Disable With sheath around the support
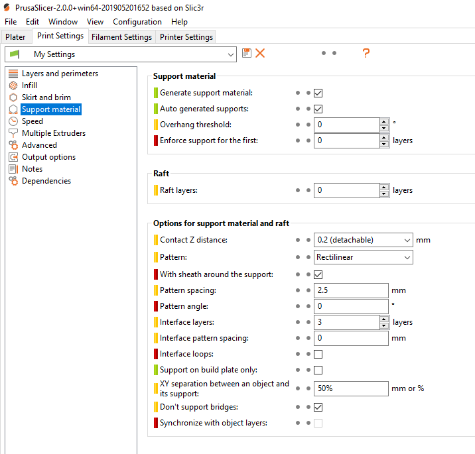The height and width of the screenshot is (454, 475). [318, 274]
